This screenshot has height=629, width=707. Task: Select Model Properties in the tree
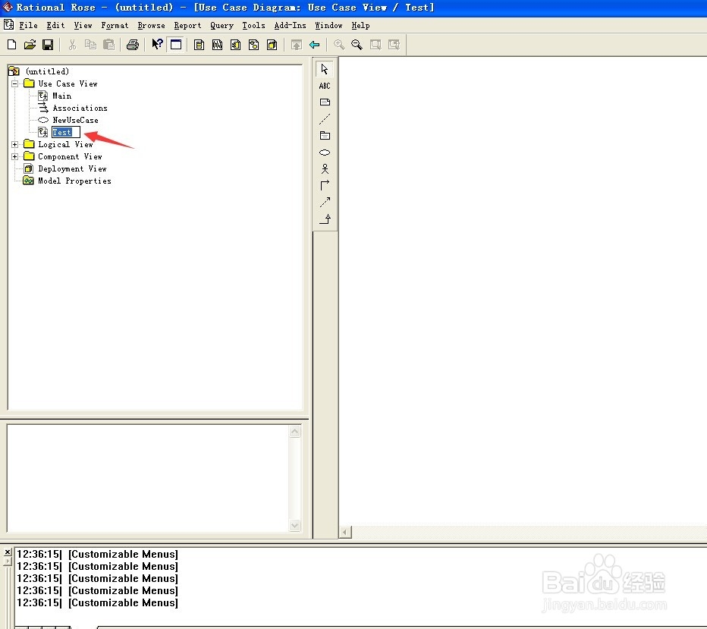(74, 181)
